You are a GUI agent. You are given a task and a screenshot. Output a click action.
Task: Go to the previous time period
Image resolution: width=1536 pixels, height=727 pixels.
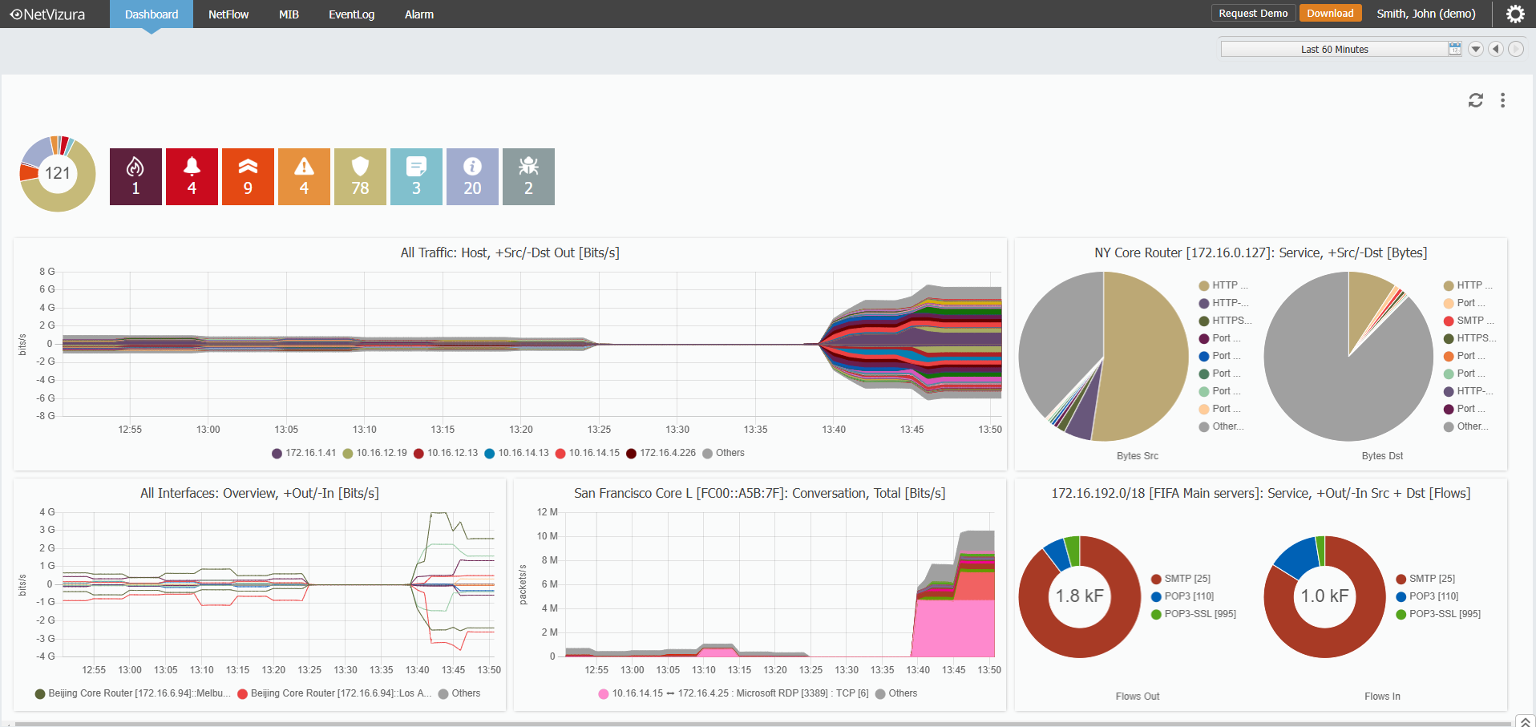tap(1495, 49)
